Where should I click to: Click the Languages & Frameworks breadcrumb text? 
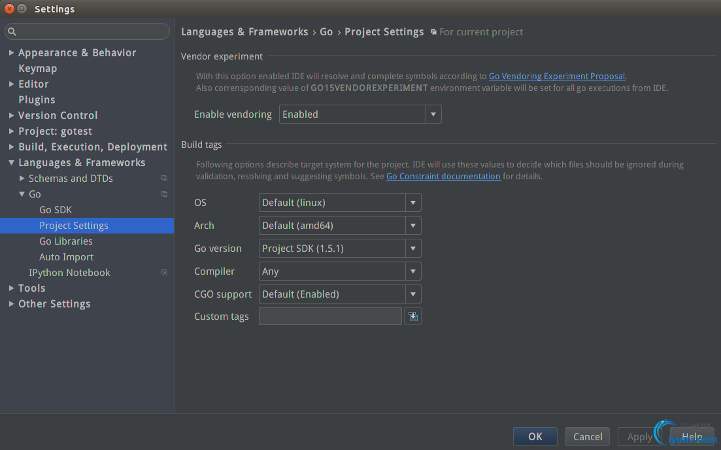coord(244,32)
